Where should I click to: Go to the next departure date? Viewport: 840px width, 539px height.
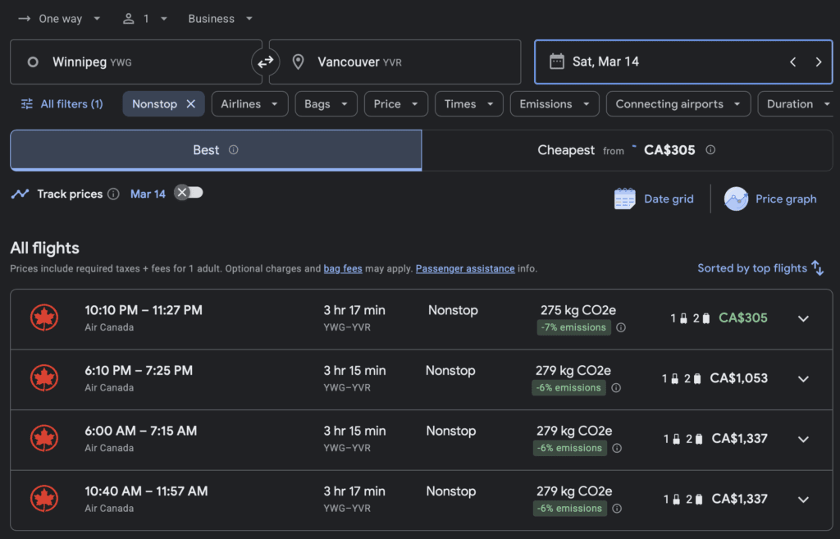click(818, 62)
